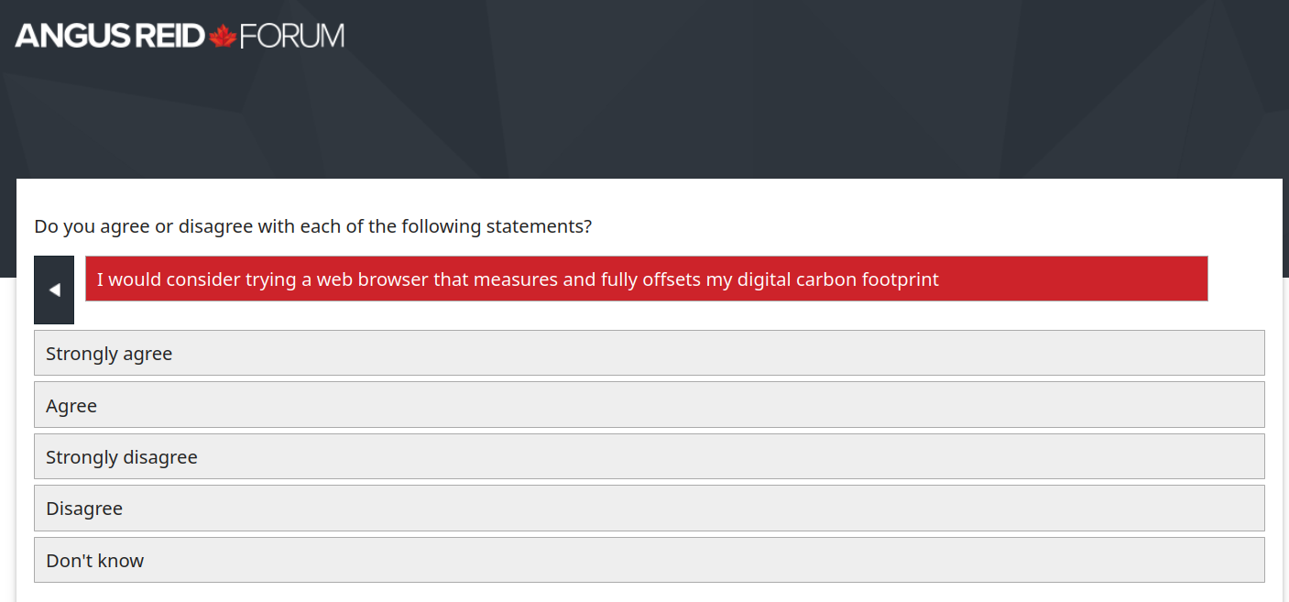Pick "Strongly disagree" as your answer
Screen dimensions: 1289x602
tap(649, 456)
